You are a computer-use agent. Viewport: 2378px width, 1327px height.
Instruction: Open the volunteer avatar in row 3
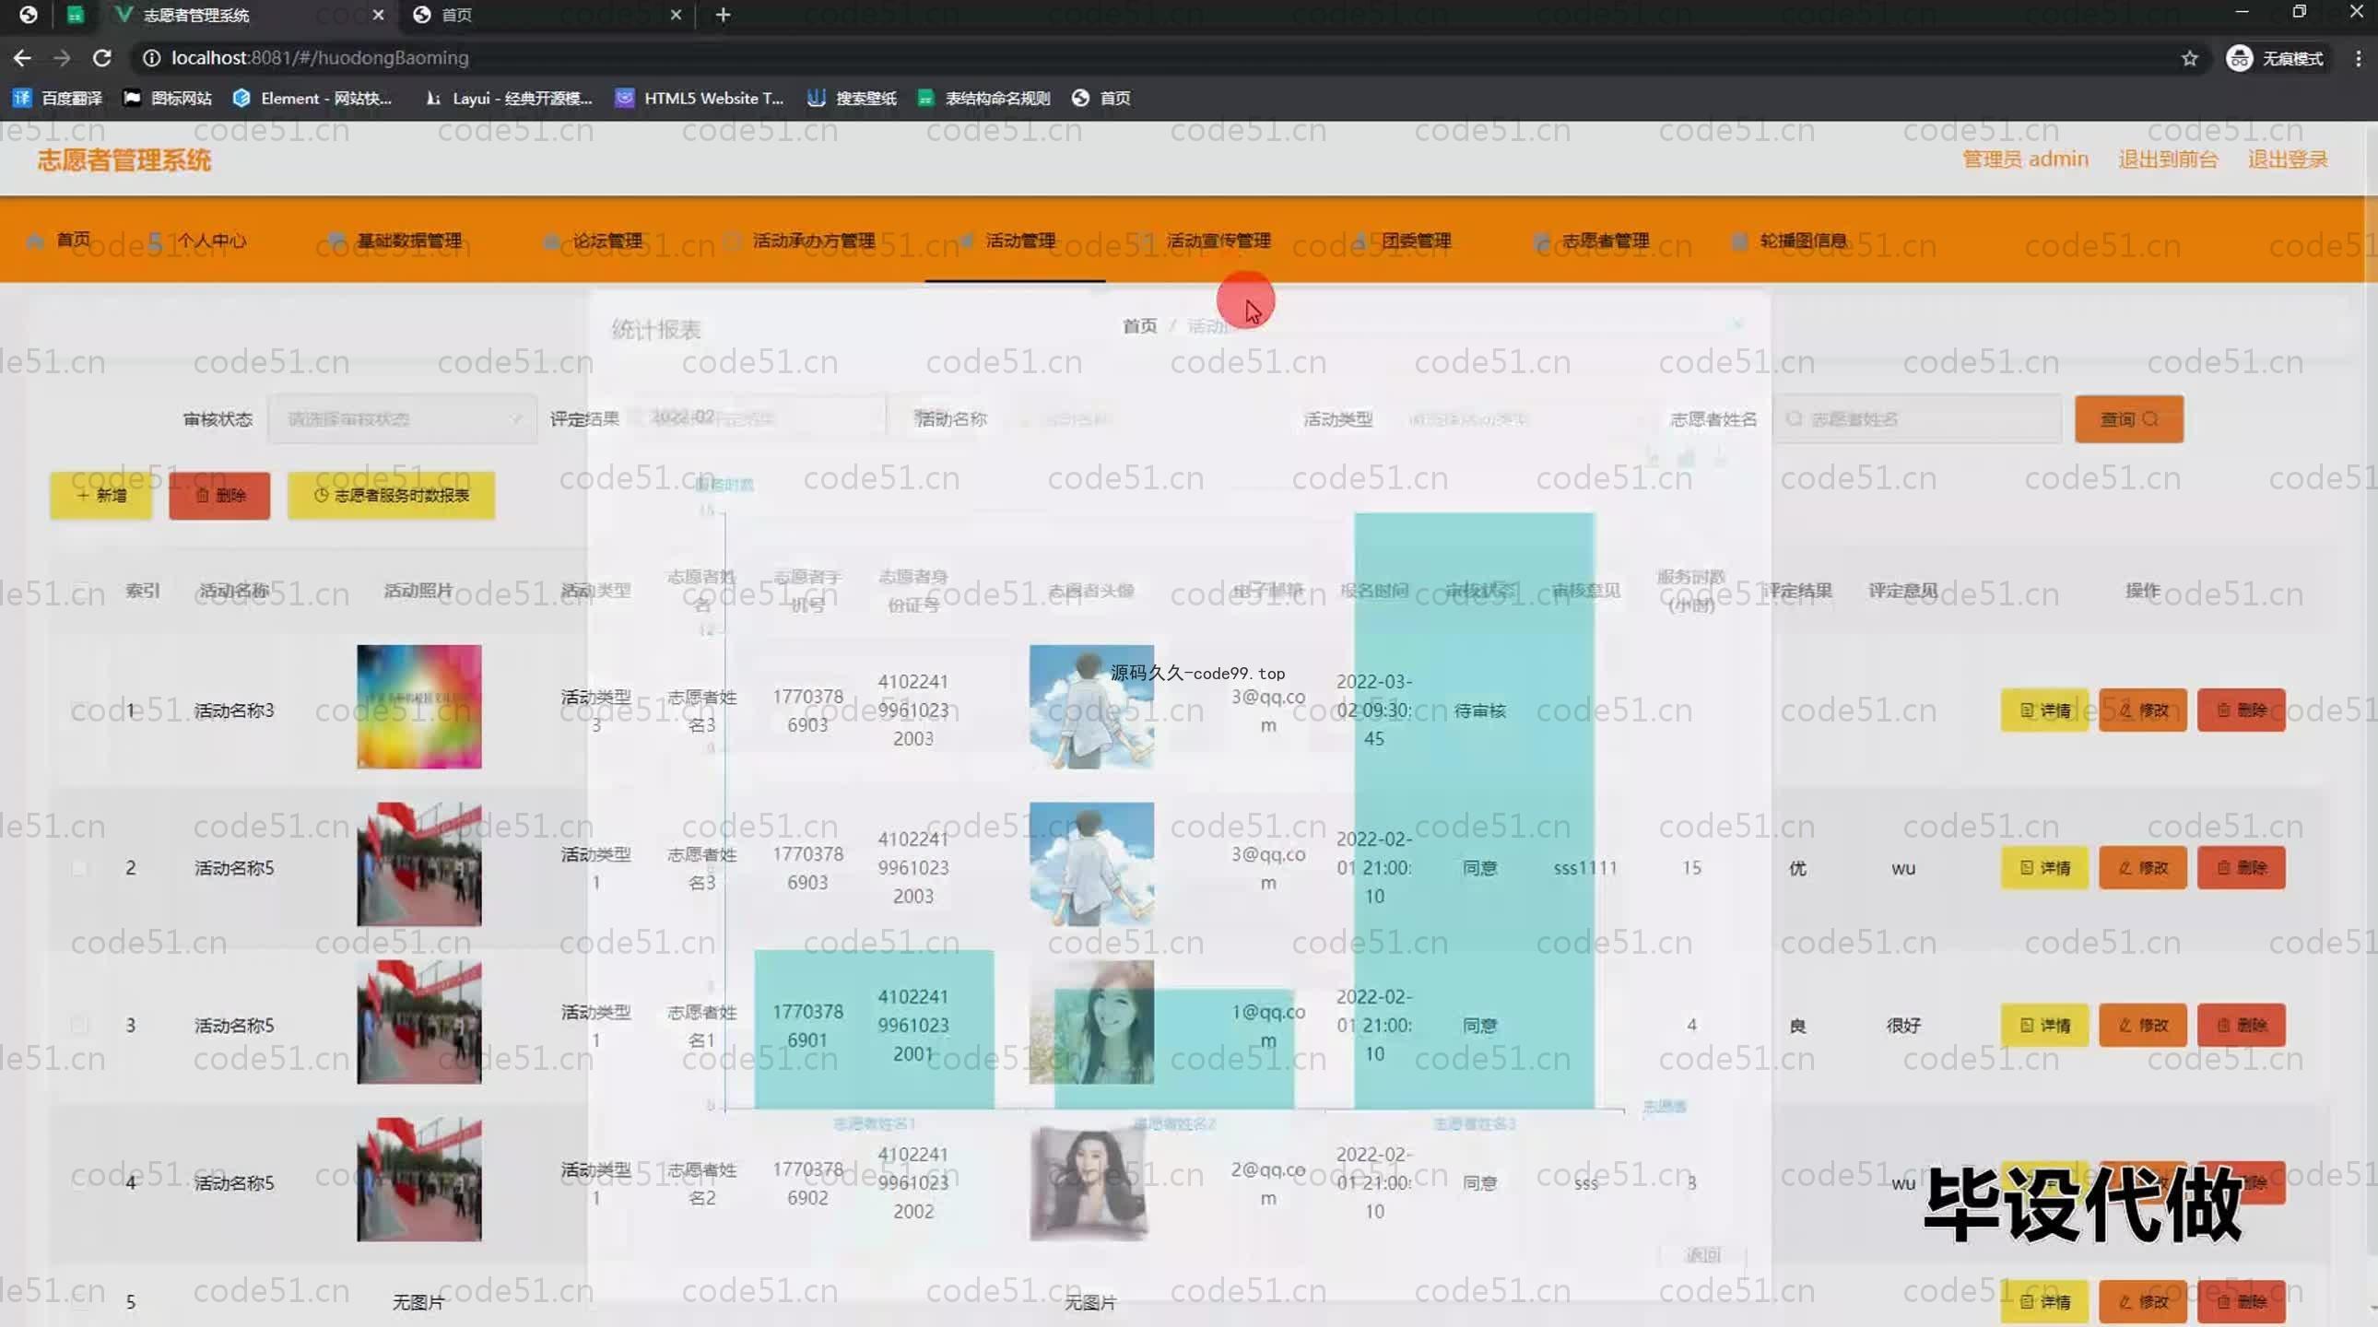(x=1091, y=1022)
